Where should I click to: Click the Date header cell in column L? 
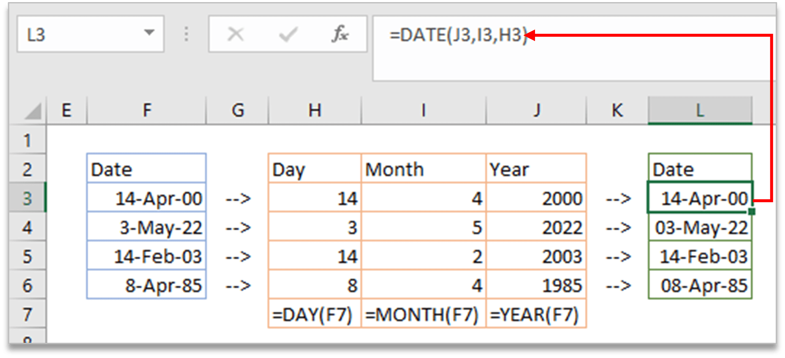(x=700, y=168)
